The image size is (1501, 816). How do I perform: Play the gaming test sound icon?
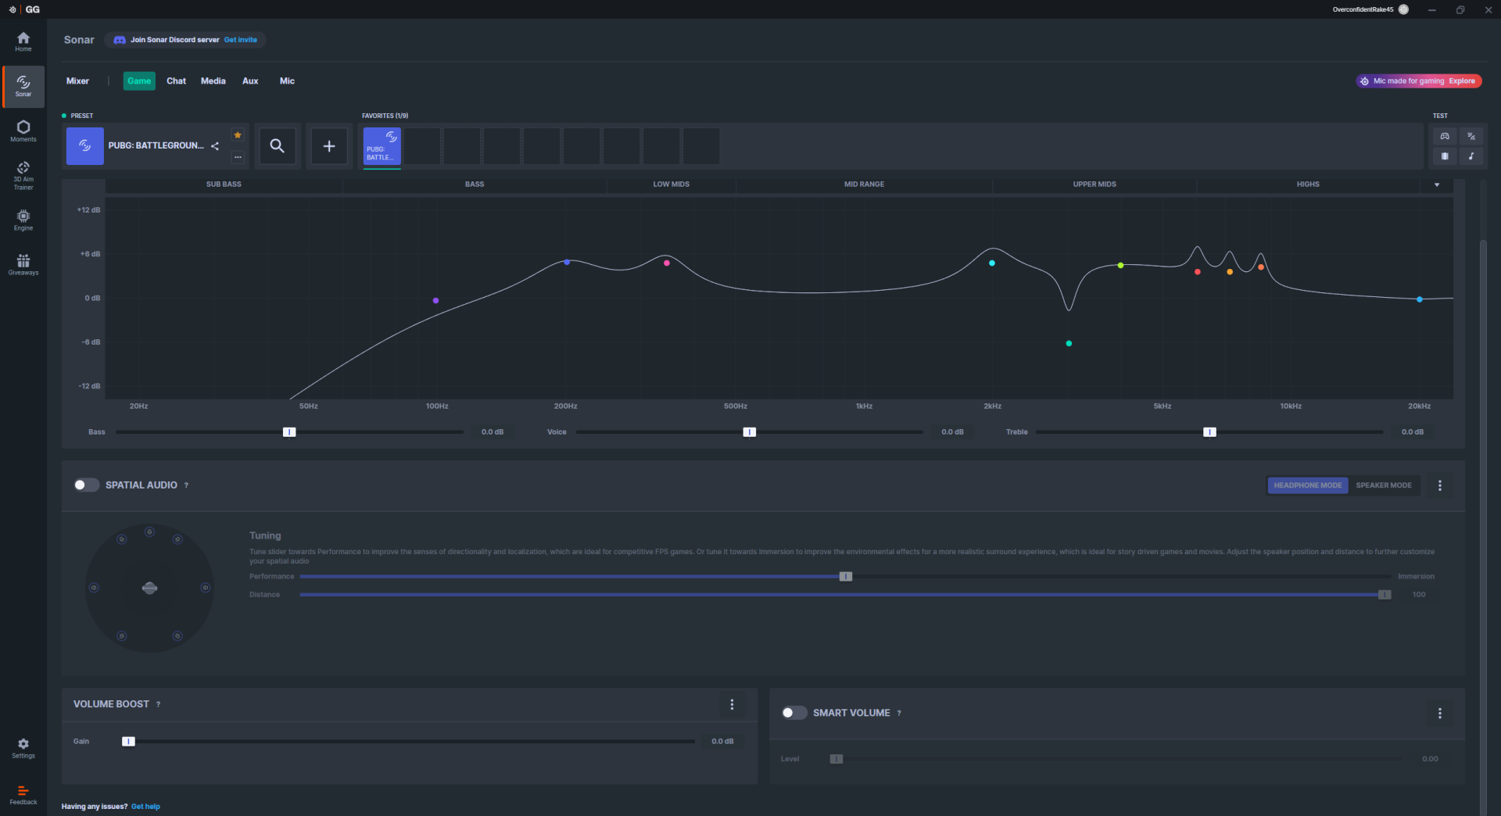[1445, 136]
